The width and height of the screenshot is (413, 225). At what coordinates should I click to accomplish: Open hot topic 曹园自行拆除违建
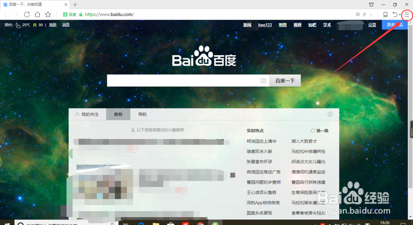(308, 182)
